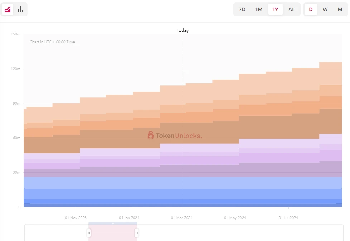This screenshot has width=350, height=241.
Task: Choose the 1Y time range
Action: (x=275, y=9)
